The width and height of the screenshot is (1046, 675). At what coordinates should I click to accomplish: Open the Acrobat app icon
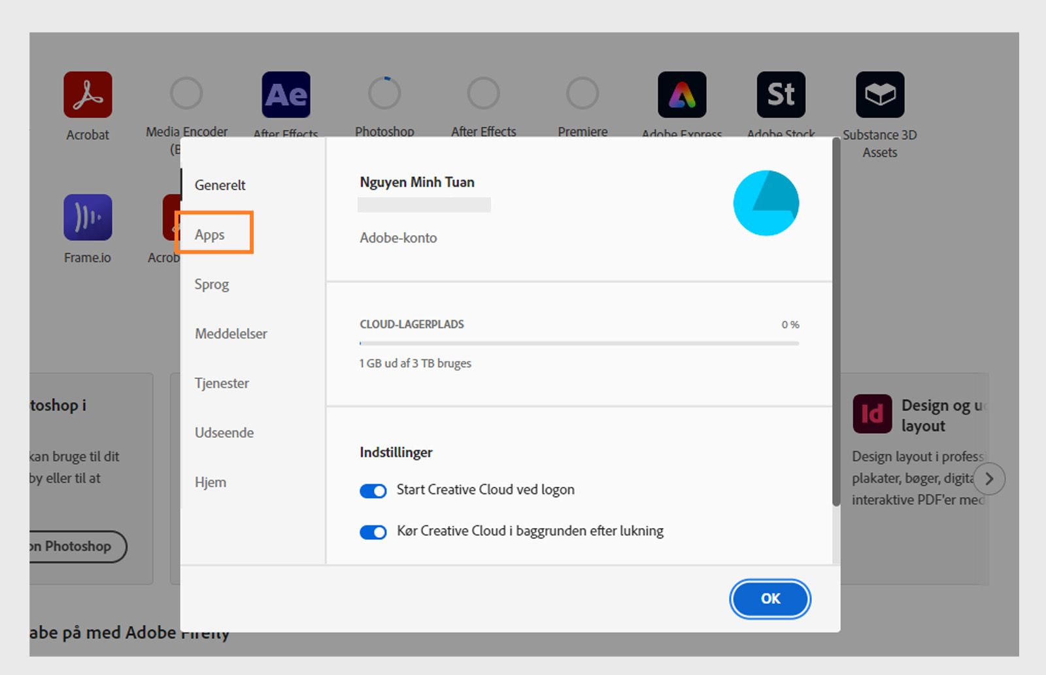tap(88, 96)
